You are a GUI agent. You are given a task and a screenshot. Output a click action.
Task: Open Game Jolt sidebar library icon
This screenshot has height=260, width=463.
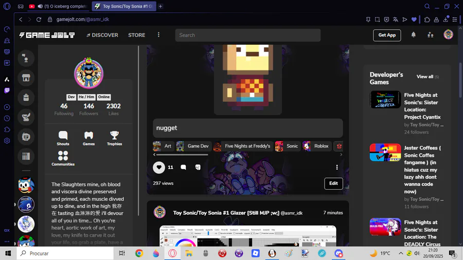tap(26, 156)
